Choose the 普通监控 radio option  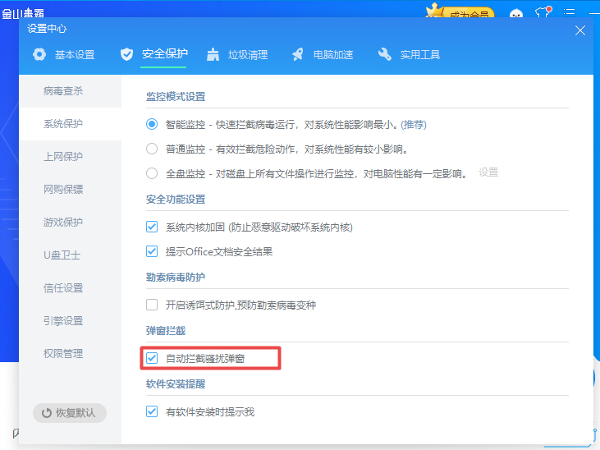[152, 149]
